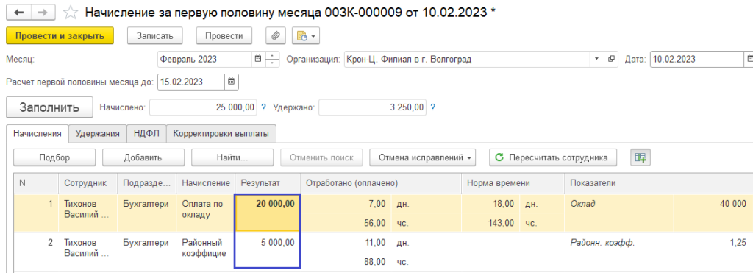Click the Подразделение column header
The width and height of the screenshot is (753, 273).
146,183
